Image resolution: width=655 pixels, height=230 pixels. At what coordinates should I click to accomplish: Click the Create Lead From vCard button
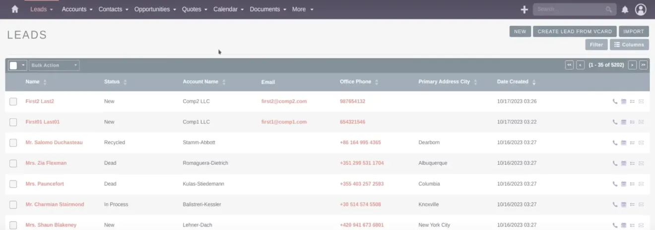tap(575, 32)
